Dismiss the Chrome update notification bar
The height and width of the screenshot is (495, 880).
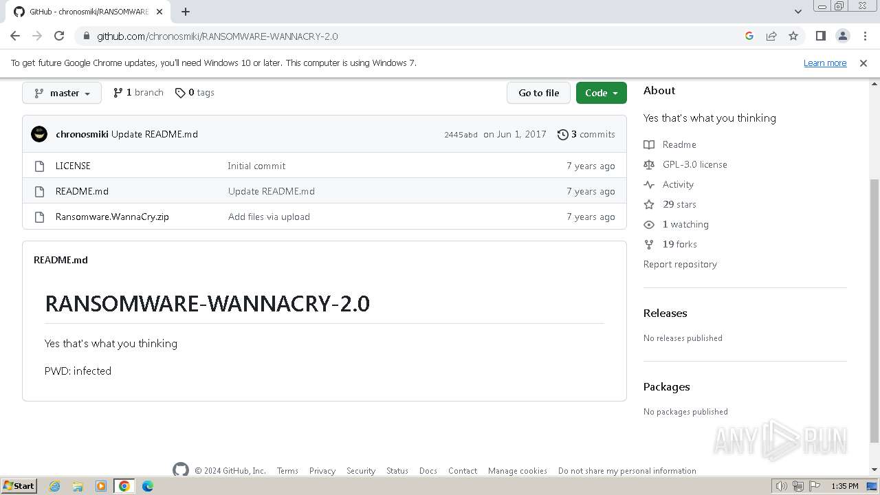(x=863, y=63)
